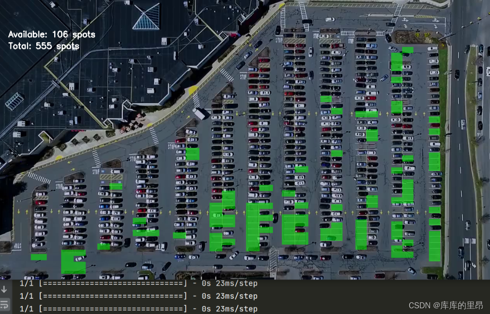Click the tall green strip at far-right bottom
Viewport: 490px width, 314px height.
[x=435, y=246]
